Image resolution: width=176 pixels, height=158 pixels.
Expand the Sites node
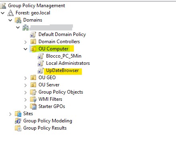tap(10, 114)
